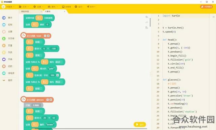The width and height of the screenshot is (216, 130).
Task: Click the yellow 运行 run button
Action: [140, 125]
